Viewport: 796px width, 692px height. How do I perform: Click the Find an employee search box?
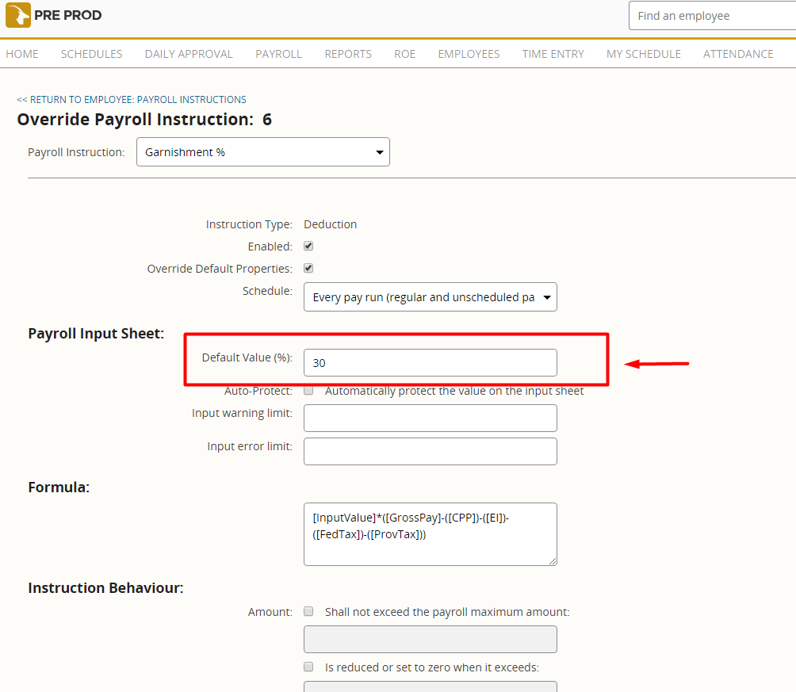pyautogui.click(x=713, y=16)
